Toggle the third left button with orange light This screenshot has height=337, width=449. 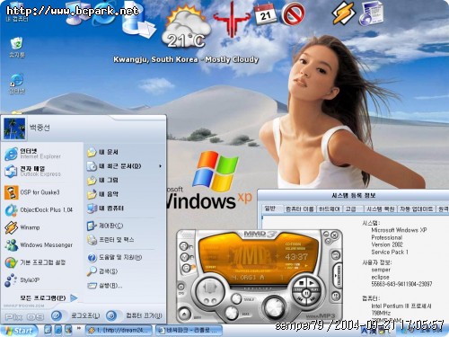187,268
